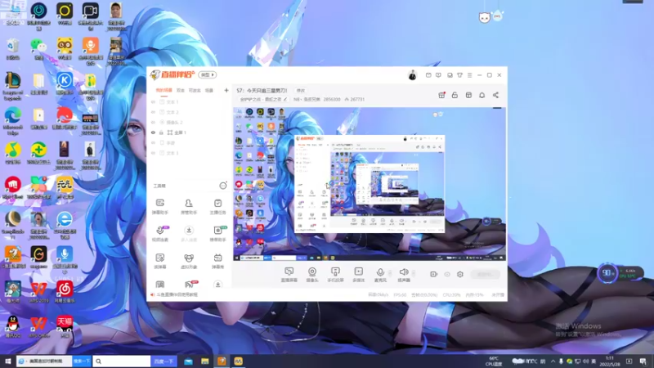Toggle visibility of 摄像头 2 layer

tap(153, 122)
